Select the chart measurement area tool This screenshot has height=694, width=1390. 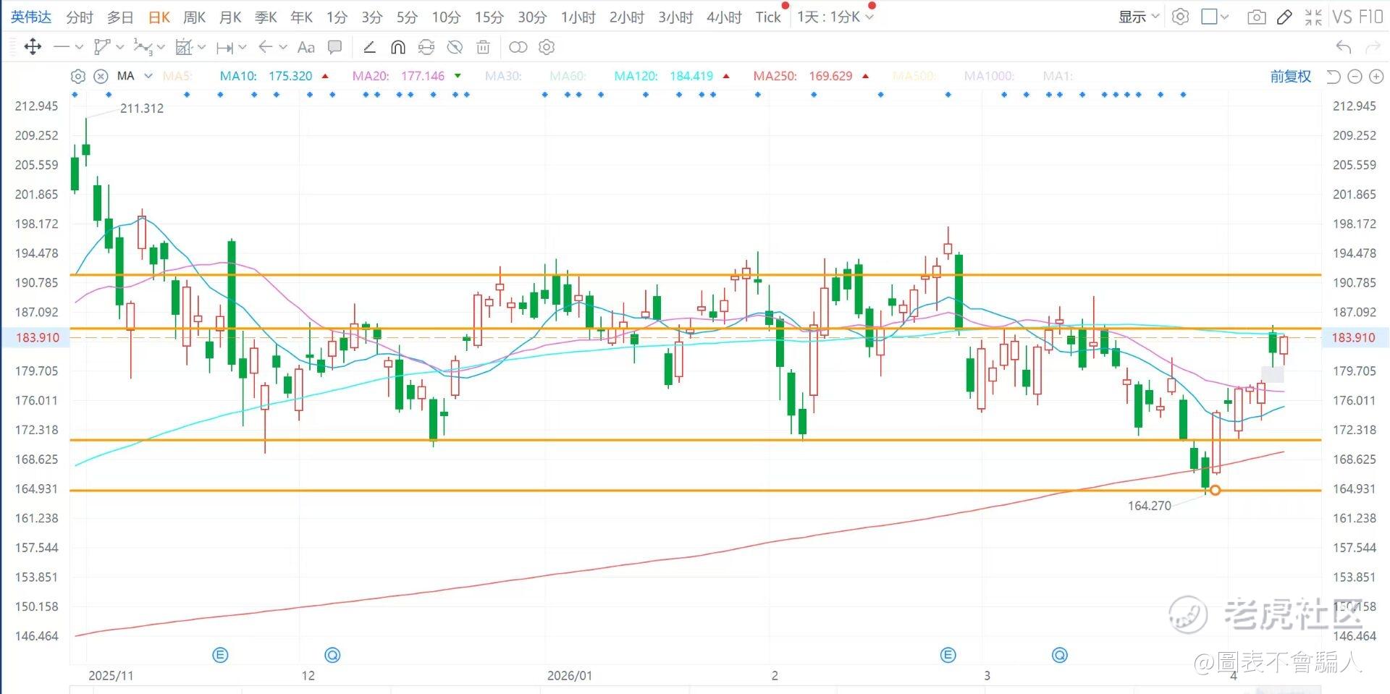184,47
